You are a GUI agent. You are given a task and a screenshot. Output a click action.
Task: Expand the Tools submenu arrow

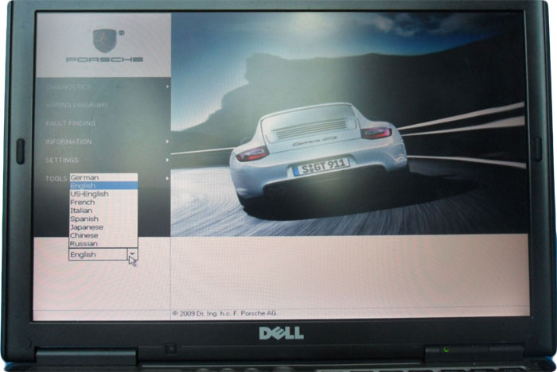pos(167,178)
